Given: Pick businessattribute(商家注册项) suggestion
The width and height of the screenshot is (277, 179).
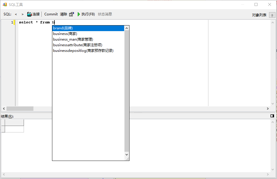Looking at the screenshot, I should click(x=88, y=45).
